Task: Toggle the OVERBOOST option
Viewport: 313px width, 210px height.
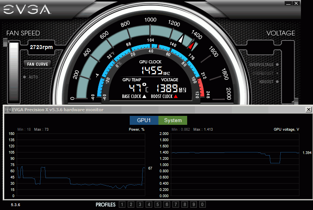Action: 266,73
